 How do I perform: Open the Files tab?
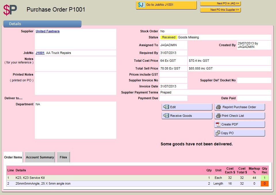click(63, 157)
